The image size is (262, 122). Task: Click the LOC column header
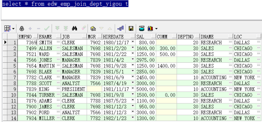tap(247, 37)
